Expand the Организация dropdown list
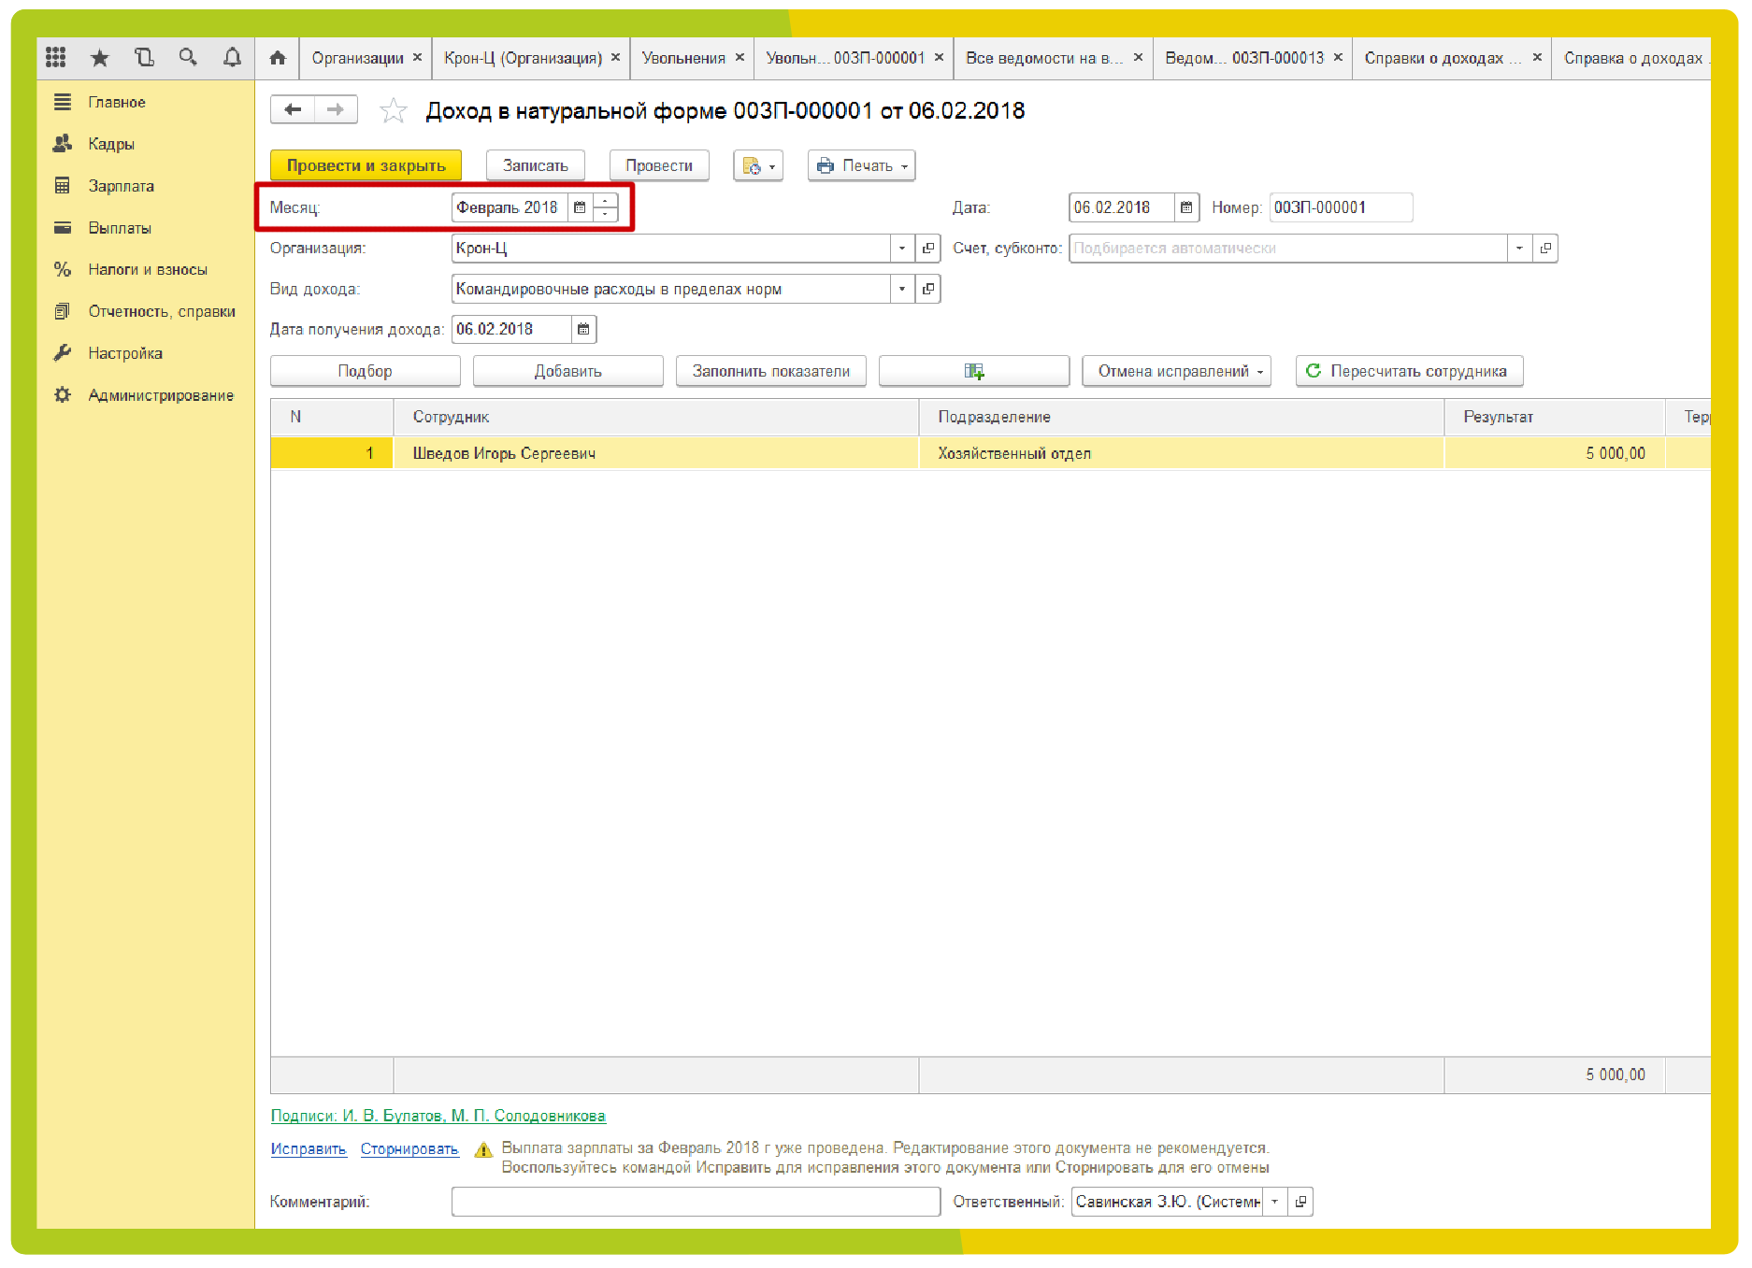Screen dimensions: 1752x1268 click(x=902, y=249)
